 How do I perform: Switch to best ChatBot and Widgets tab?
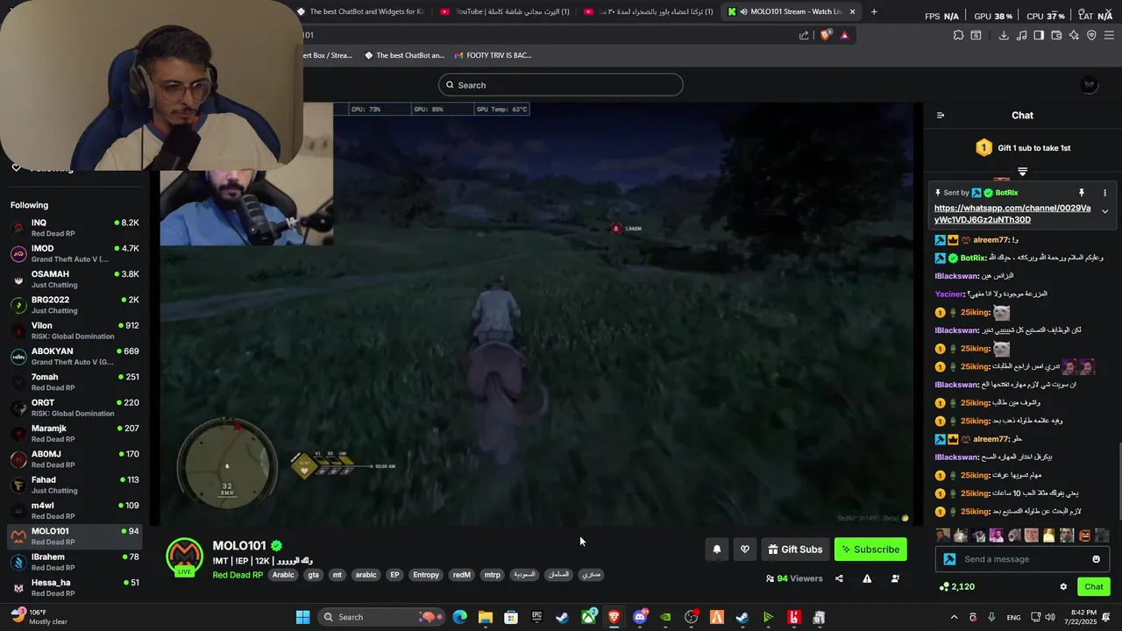point(359,11)
